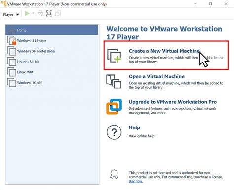This screenshot has height=190, width=234.
Task: Click the Windows 11 Home locked VM icon
Action: 11,40
